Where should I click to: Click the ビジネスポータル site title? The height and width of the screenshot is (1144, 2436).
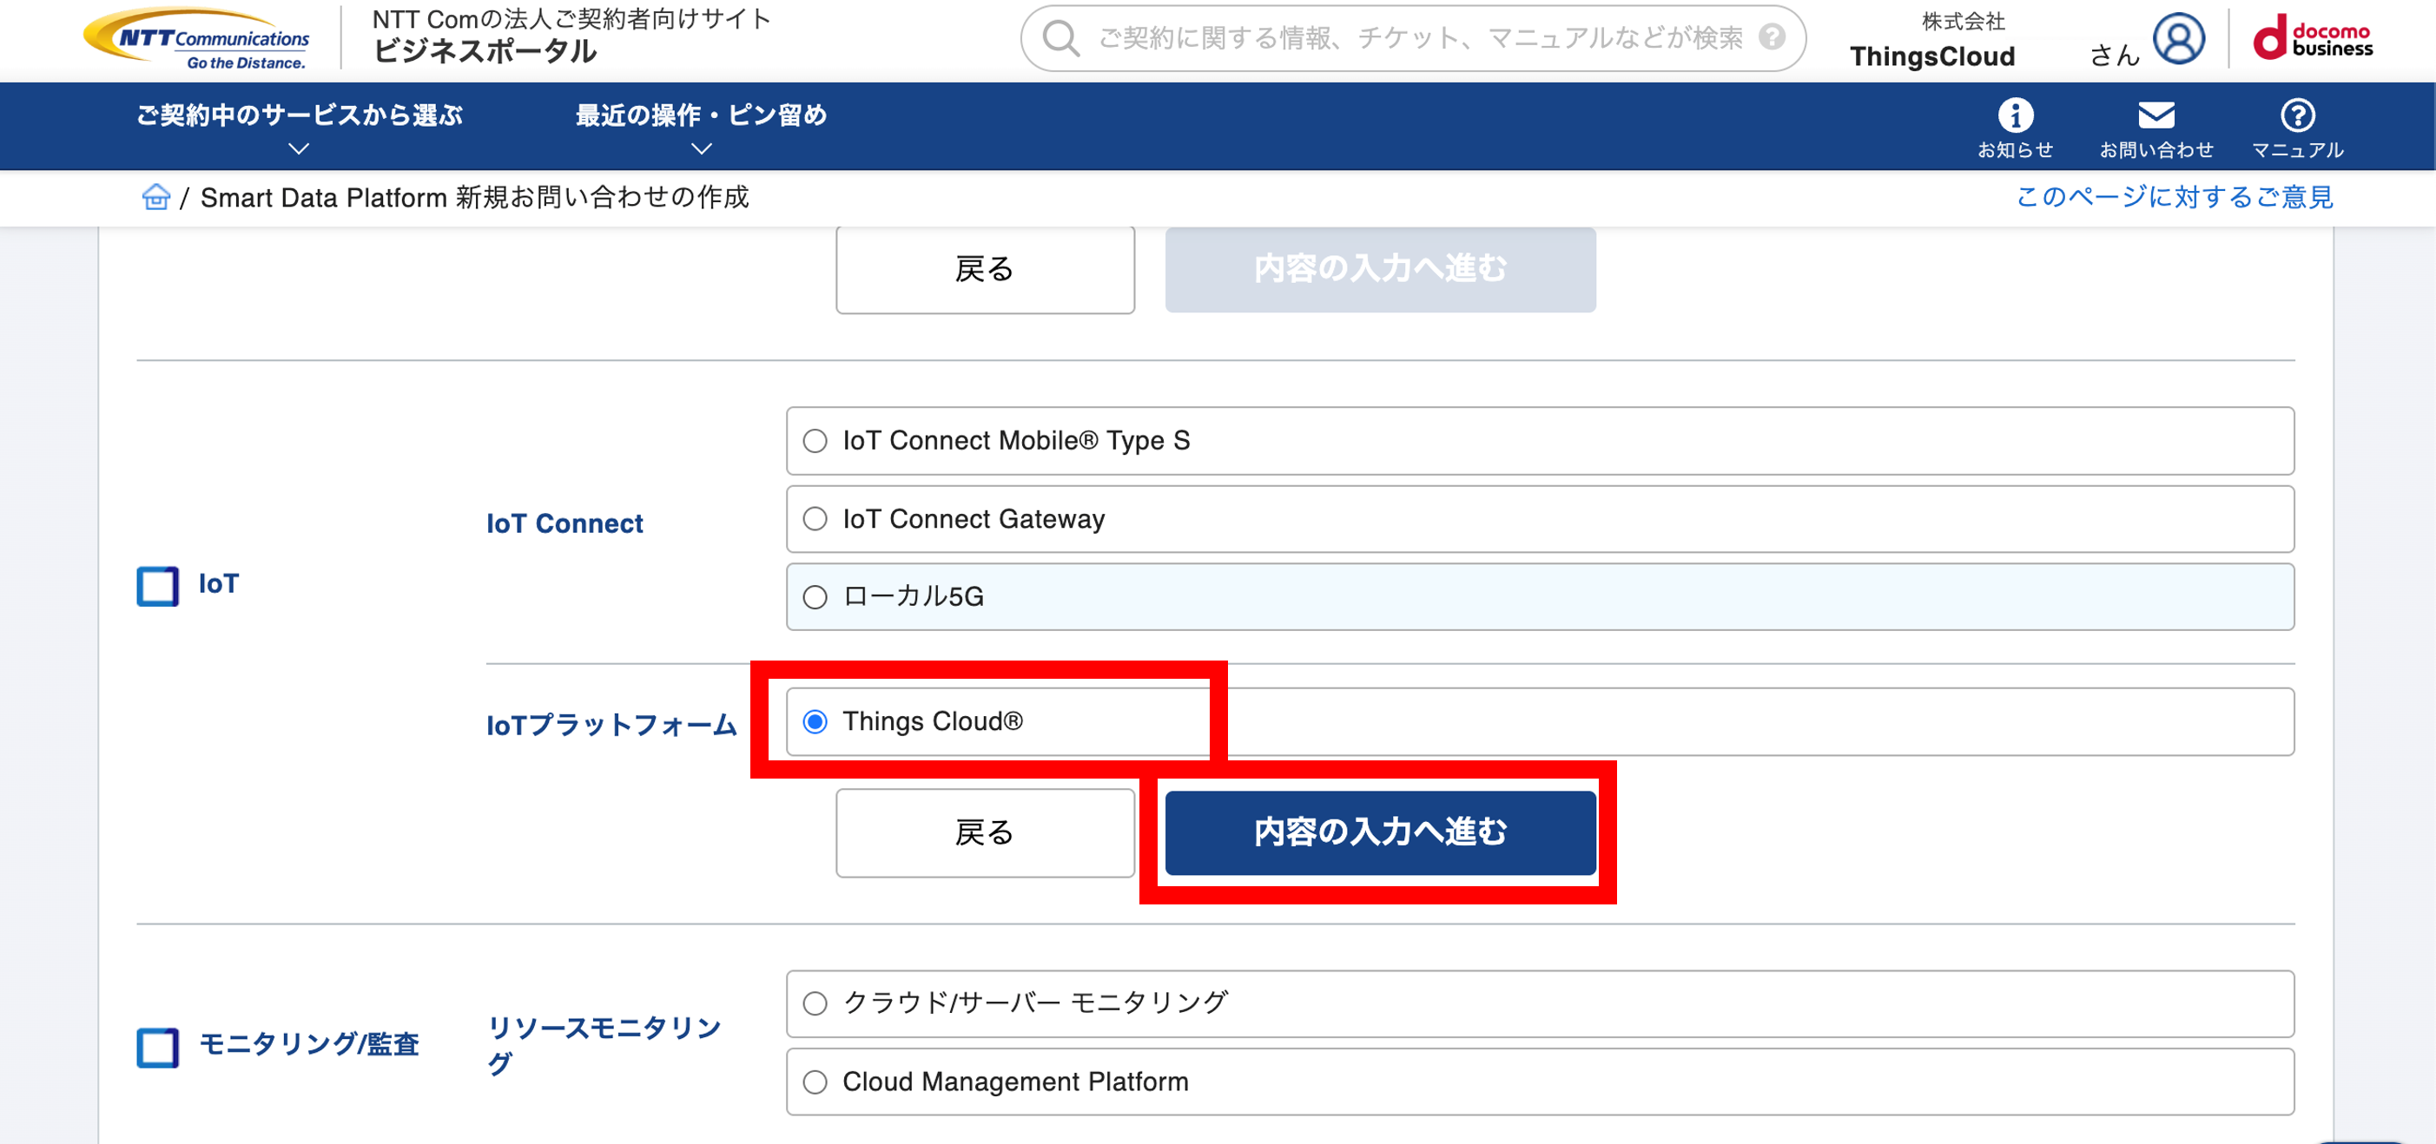tap(485, 51)
